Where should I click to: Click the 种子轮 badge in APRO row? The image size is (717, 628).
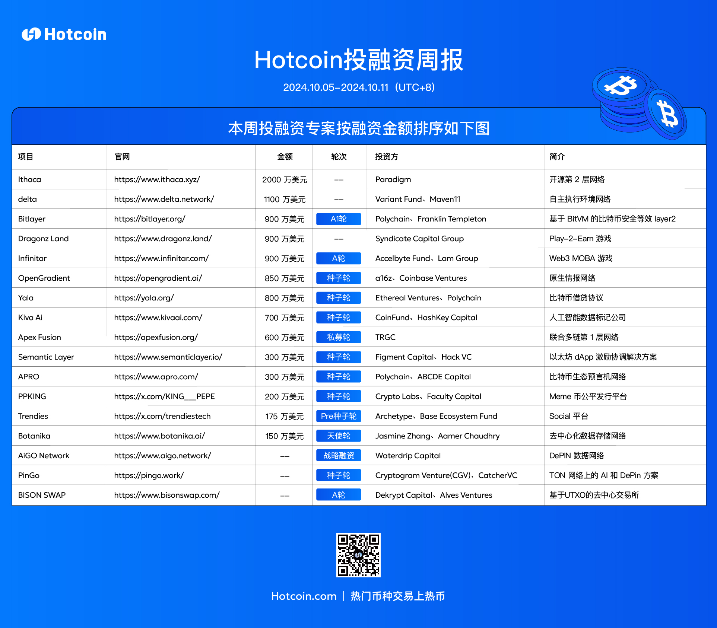click(339, 377)
